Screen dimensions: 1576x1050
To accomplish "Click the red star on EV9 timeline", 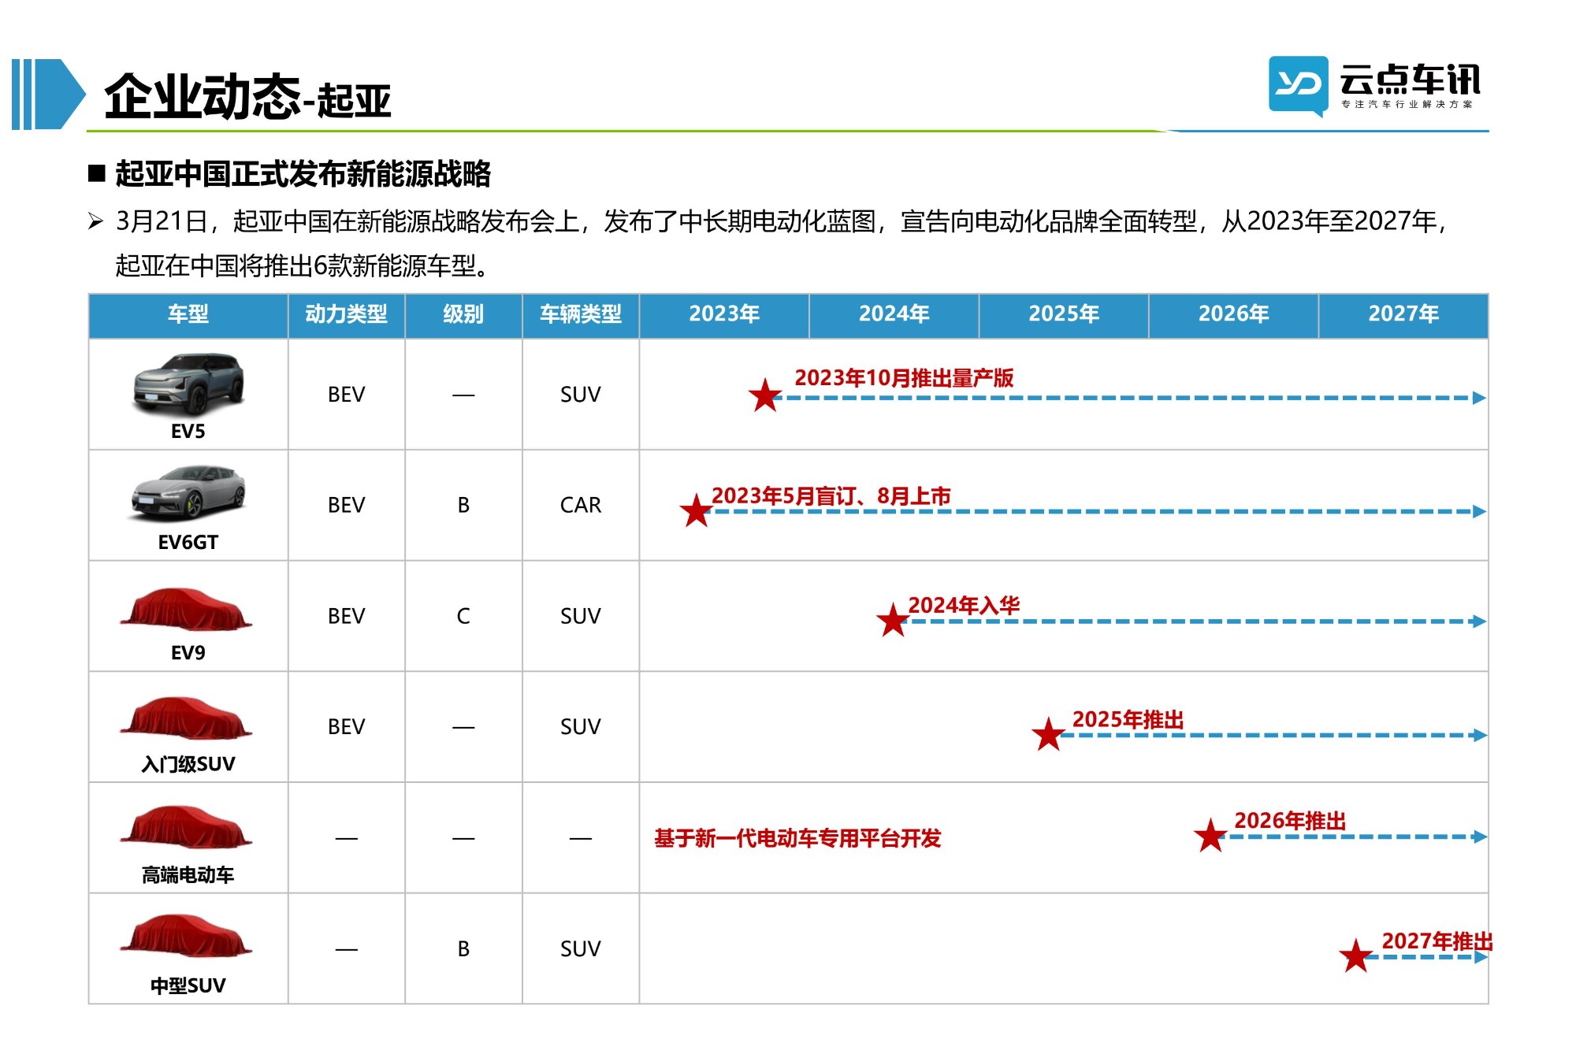I will click(x=893, y=621).
